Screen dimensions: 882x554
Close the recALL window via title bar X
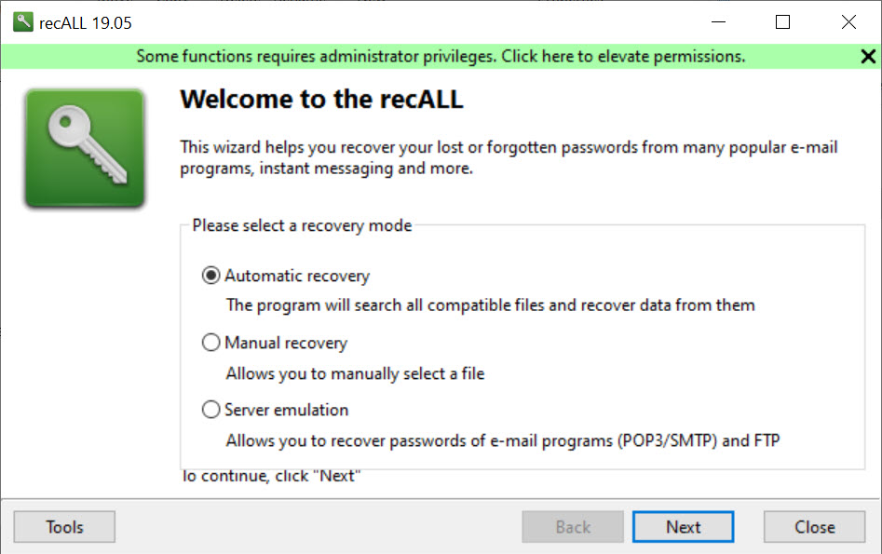click(x=848, y=22)
